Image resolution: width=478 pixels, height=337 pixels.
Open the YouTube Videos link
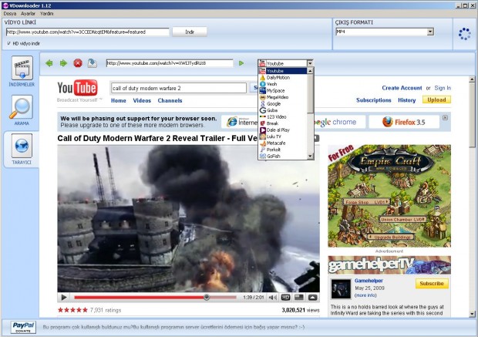pos(142,101)
